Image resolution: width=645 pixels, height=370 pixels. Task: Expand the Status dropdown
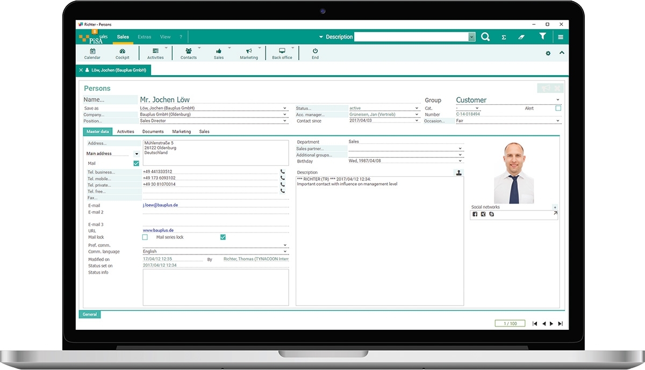[417, 108]
